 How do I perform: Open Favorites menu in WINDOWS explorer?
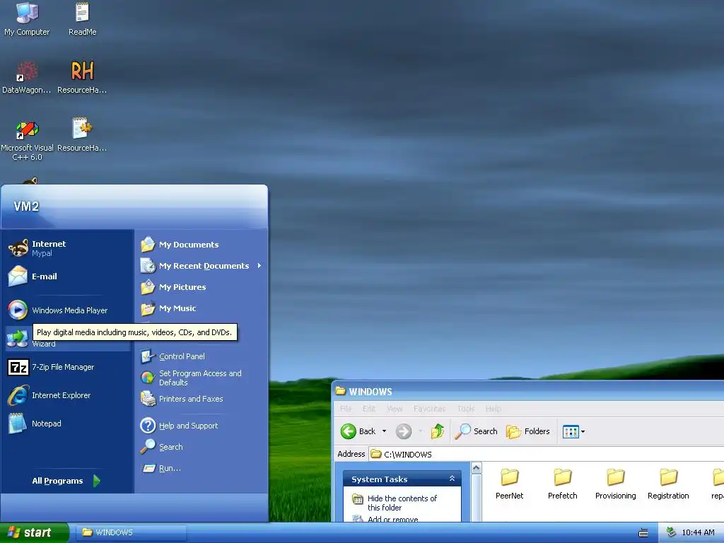click(429, 409)
